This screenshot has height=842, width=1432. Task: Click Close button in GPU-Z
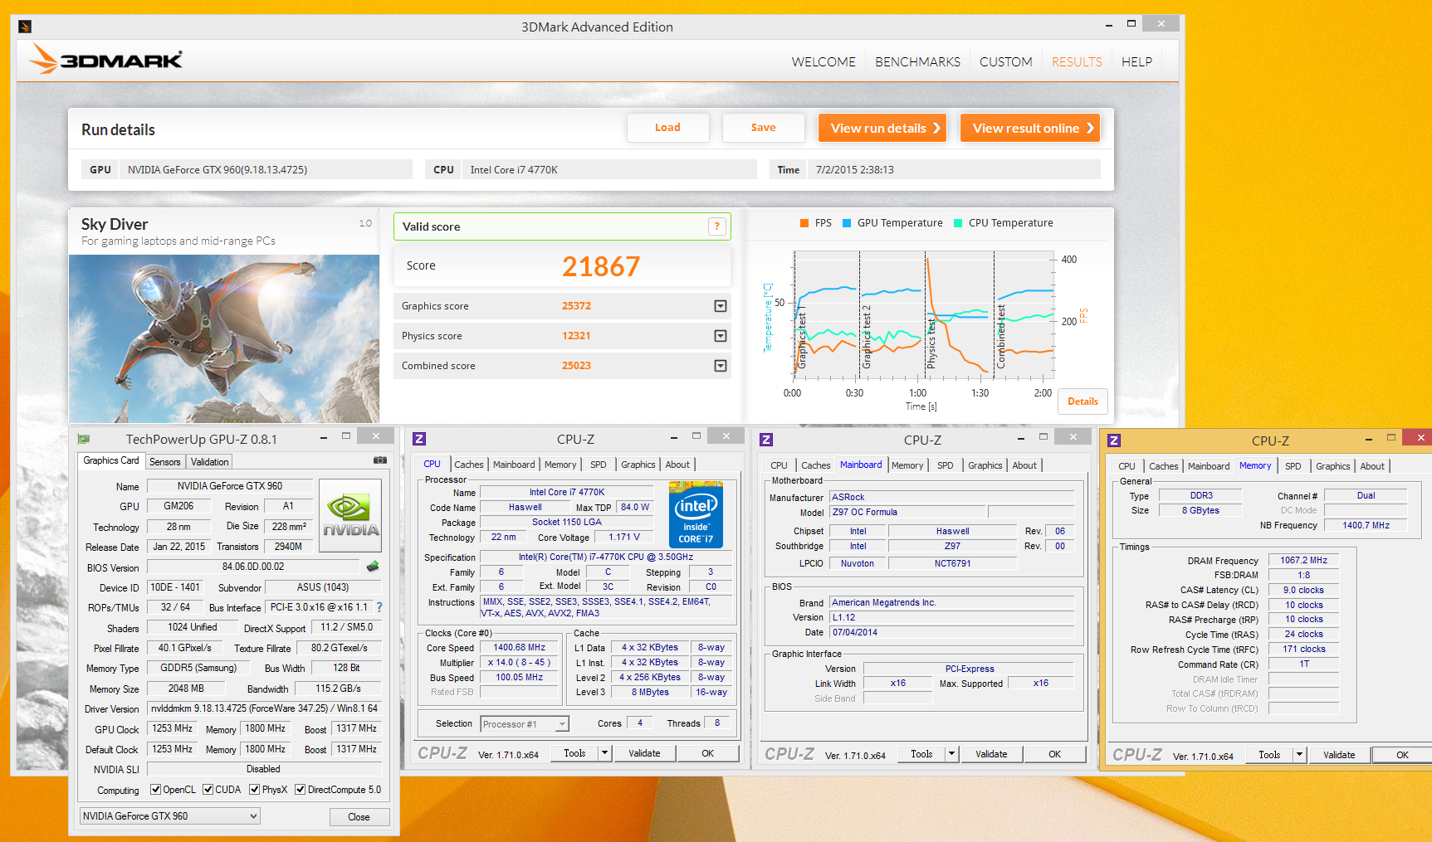pos(359,817)
